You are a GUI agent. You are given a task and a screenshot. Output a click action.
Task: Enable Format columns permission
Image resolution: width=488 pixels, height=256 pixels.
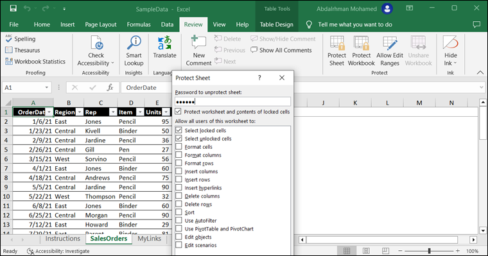(x=179, y=155)
